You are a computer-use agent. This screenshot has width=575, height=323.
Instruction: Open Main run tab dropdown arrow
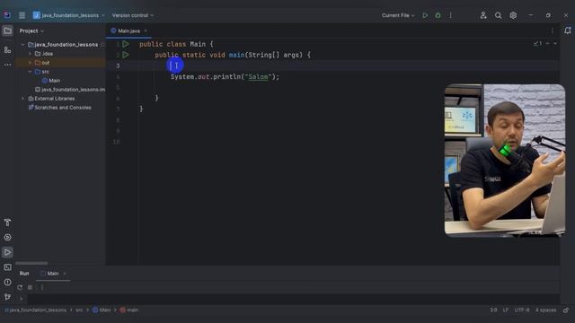65,274
